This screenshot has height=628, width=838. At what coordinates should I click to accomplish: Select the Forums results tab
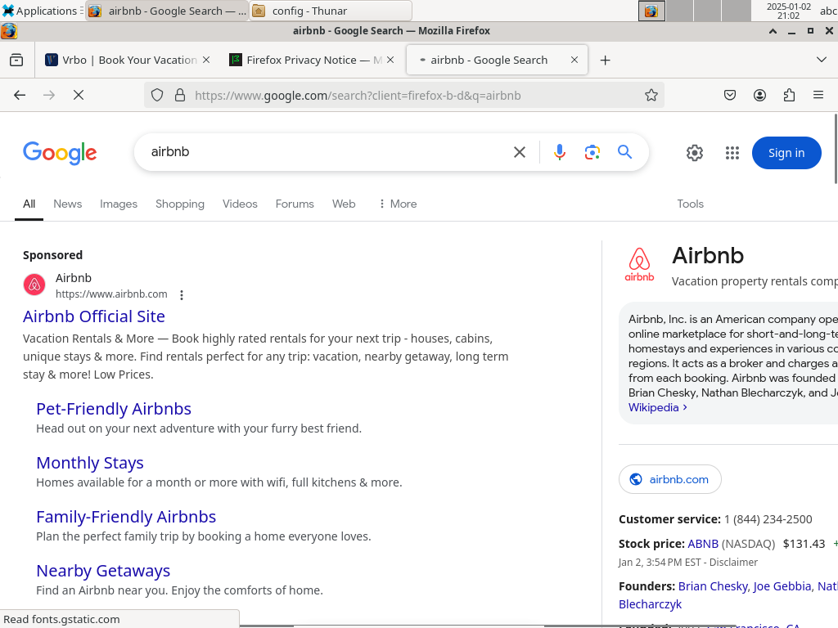click(x=295, y=204)
